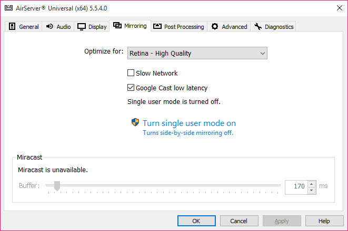Click the 'Buffer:' label
This screenshot has height=231, width=348.
29,185
